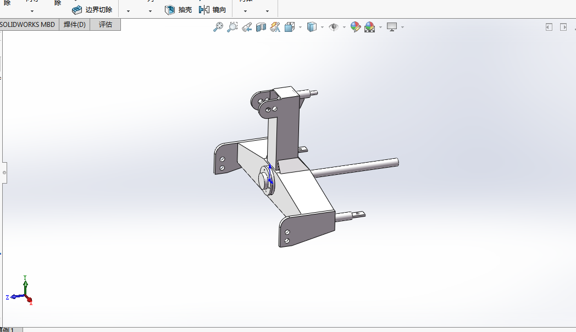Click the Zoom to Fit icon
This screenshot has width=576, height=332.
(x=218, y=27)
